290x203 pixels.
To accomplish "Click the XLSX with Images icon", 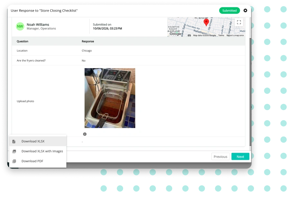I will 14,151.
